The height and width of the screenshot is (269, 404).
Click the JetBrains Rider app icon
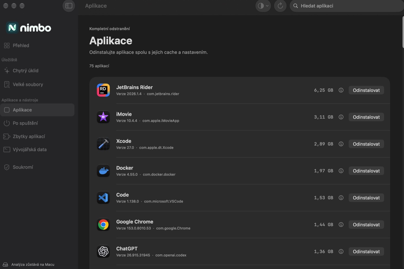103,90
